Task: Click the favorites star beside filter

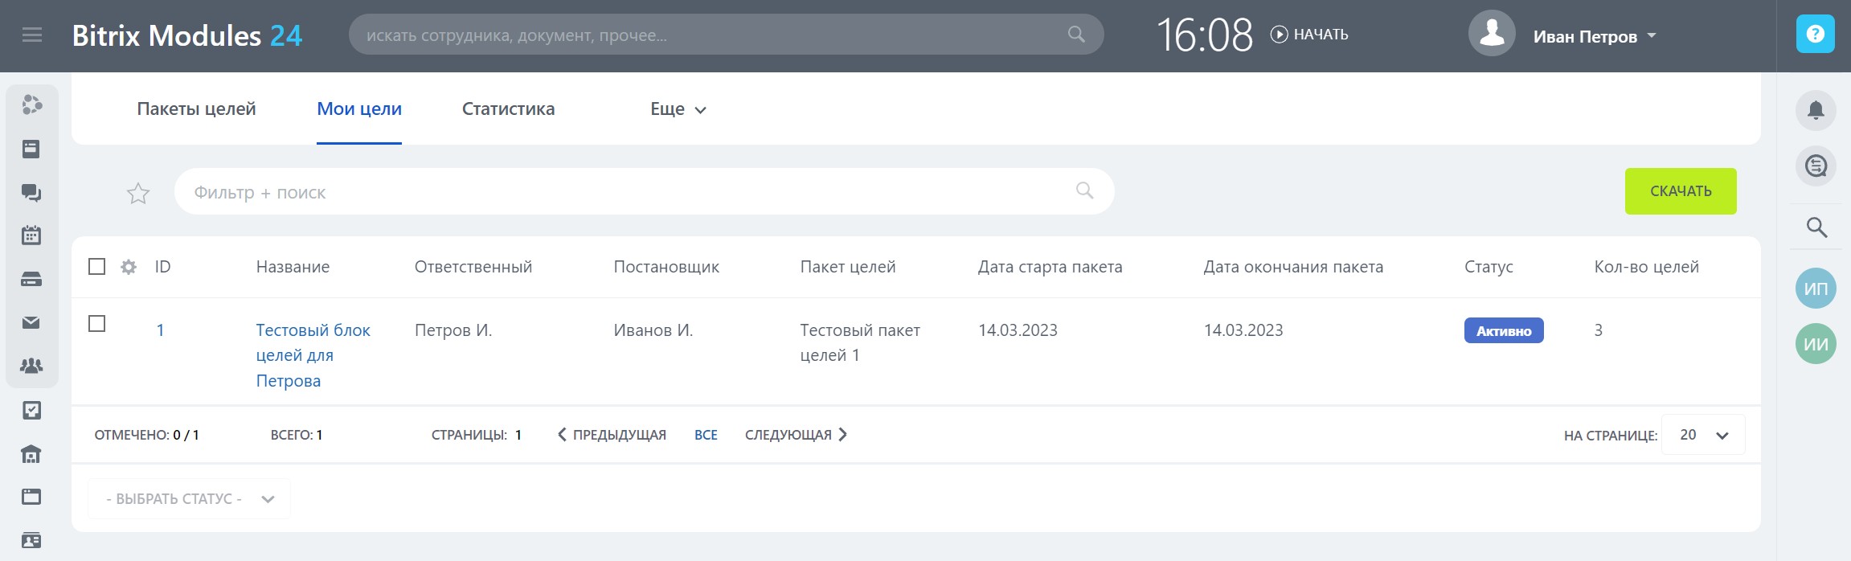Action: pyautogui.click(x=138, y=193)
